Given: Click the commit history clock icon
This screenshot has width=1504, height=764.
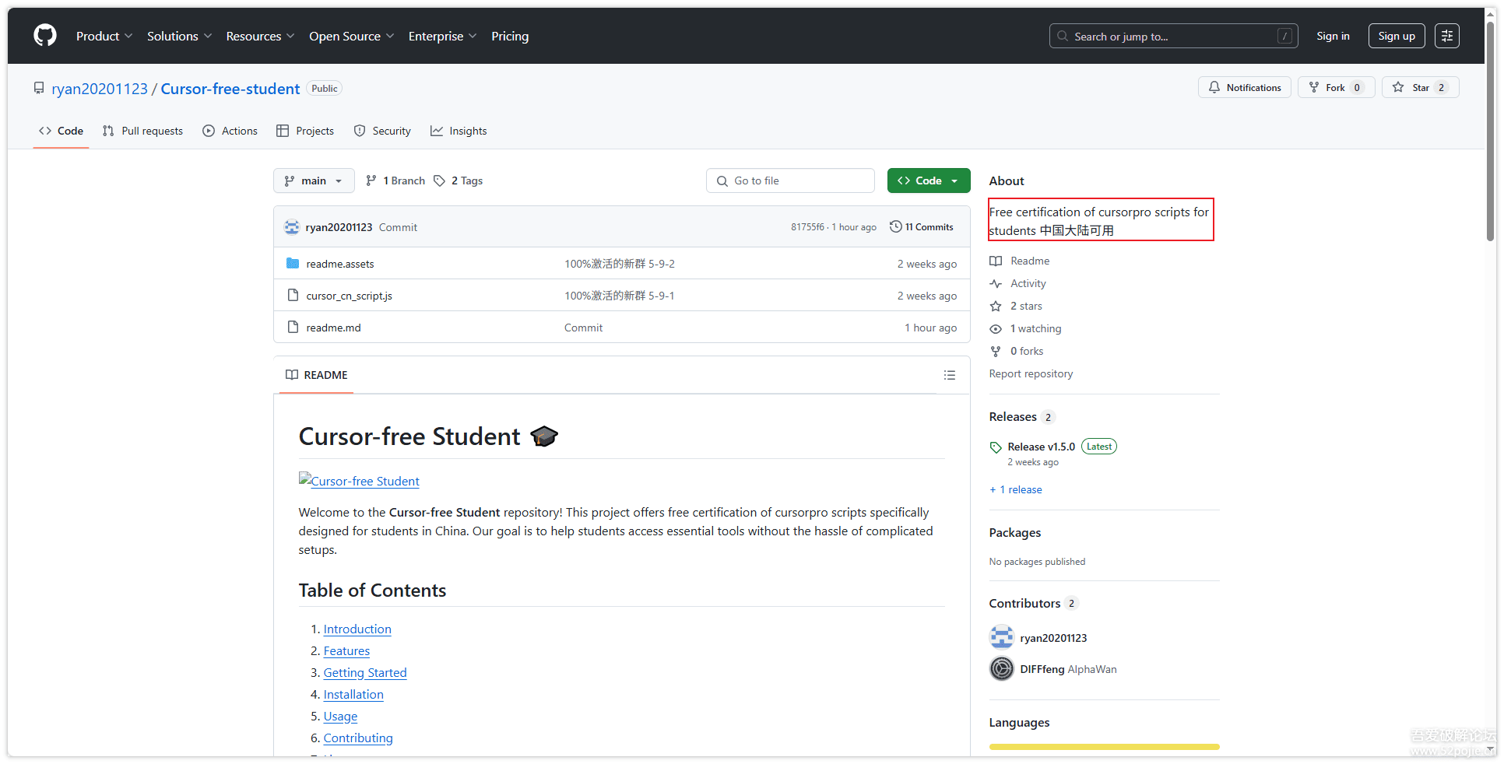Looking at the screenshot, I should click(895, 226).
